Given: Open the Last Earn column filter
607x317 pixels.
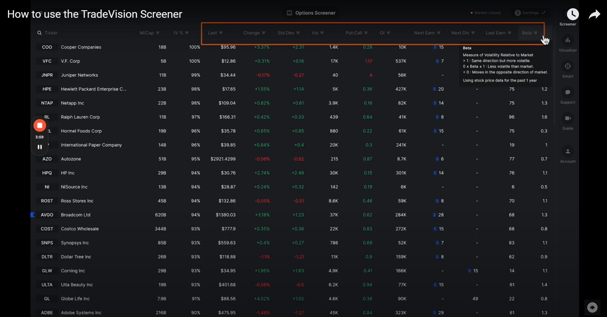Looking at the screenshot, I should tap(509, 33).
